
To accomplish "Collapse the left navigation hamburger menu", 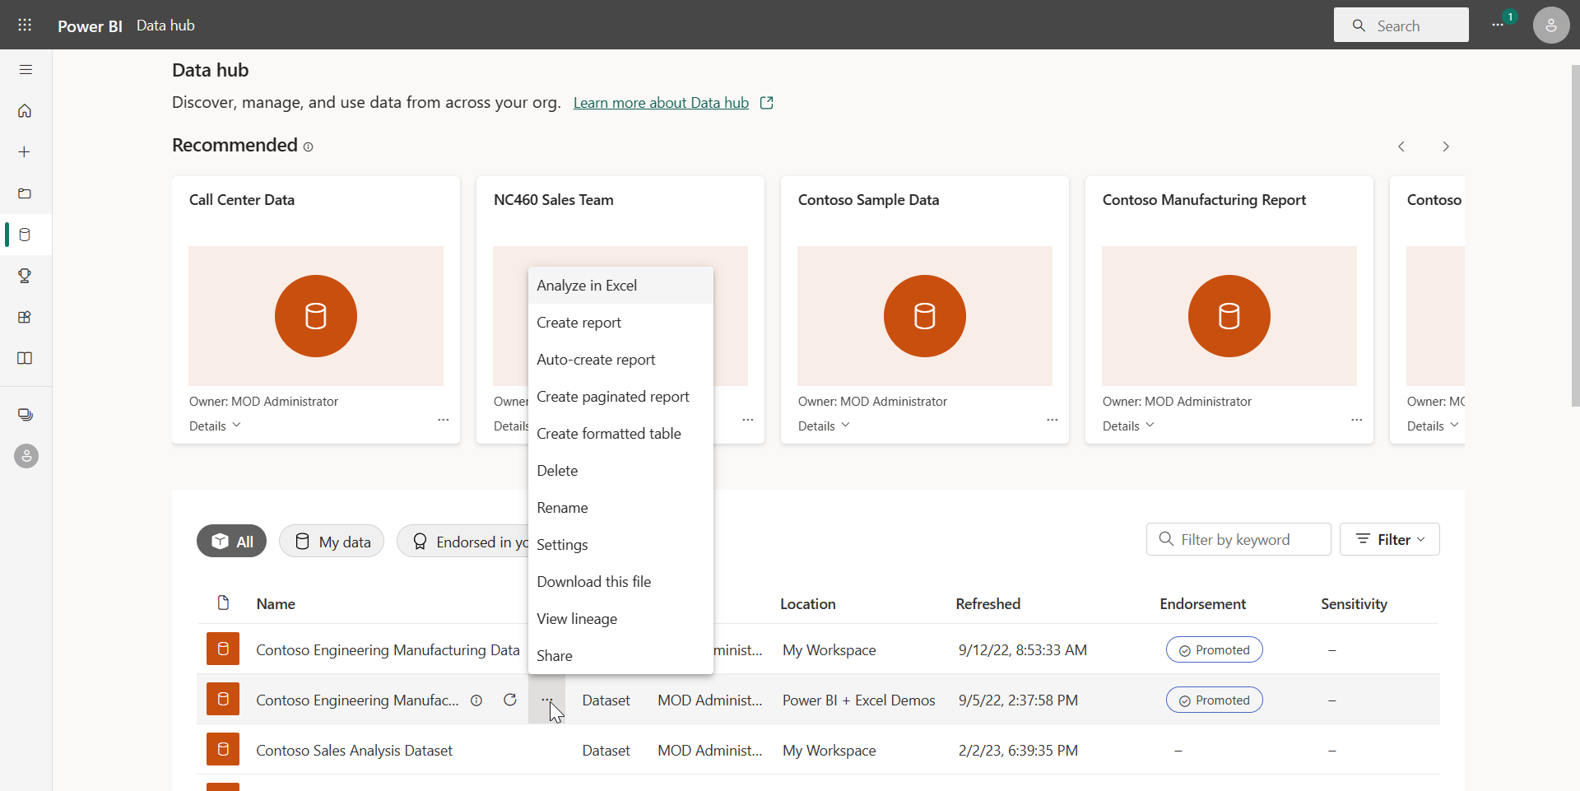I will 26,70.
